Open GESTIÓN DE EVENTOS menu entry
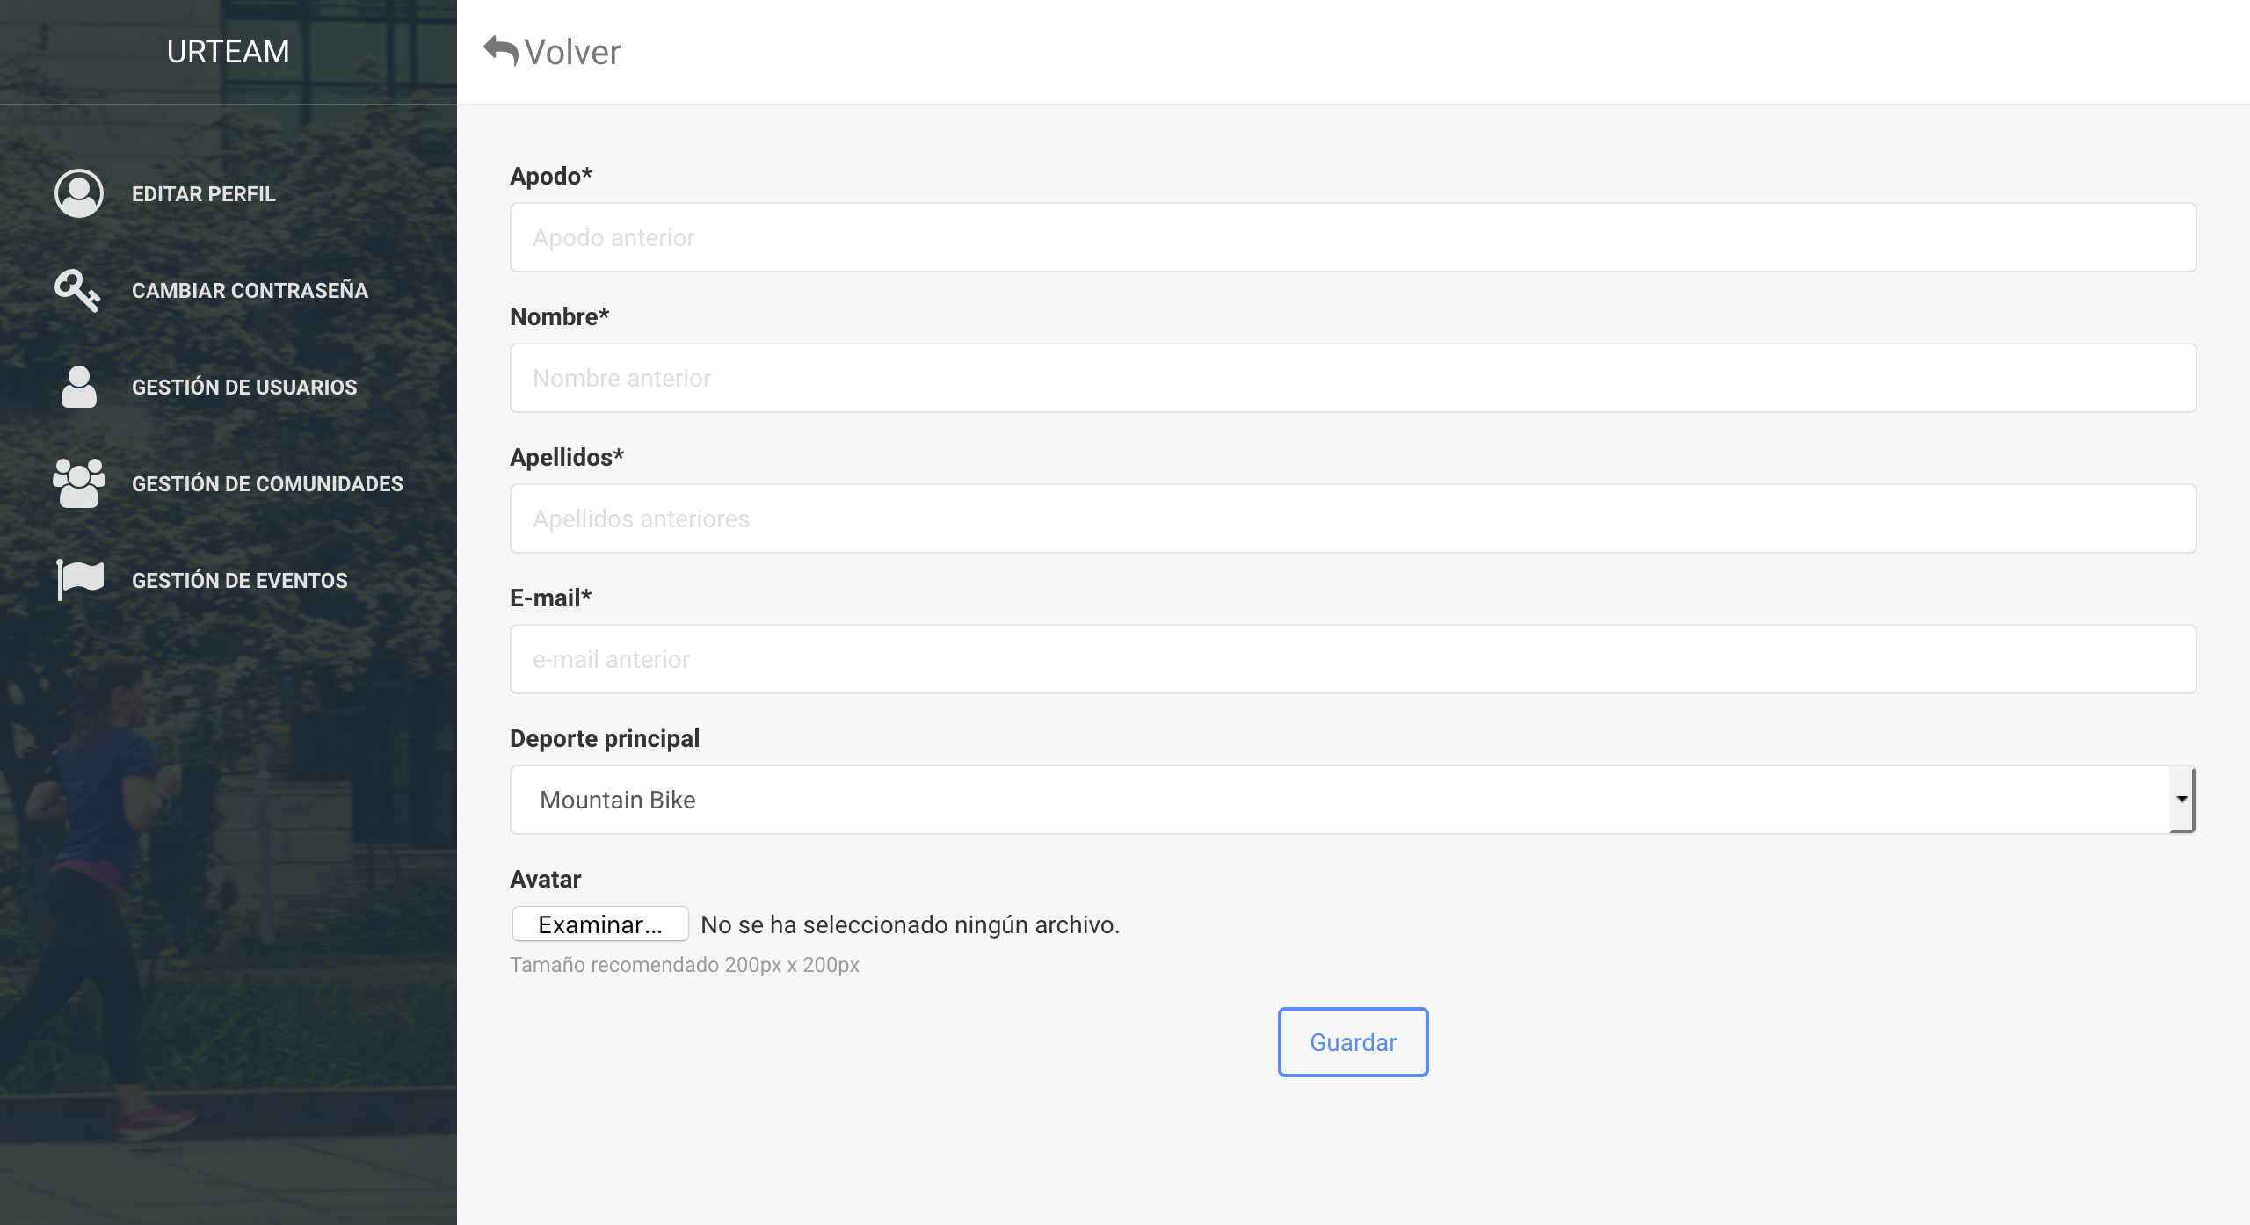 point(240,580)
